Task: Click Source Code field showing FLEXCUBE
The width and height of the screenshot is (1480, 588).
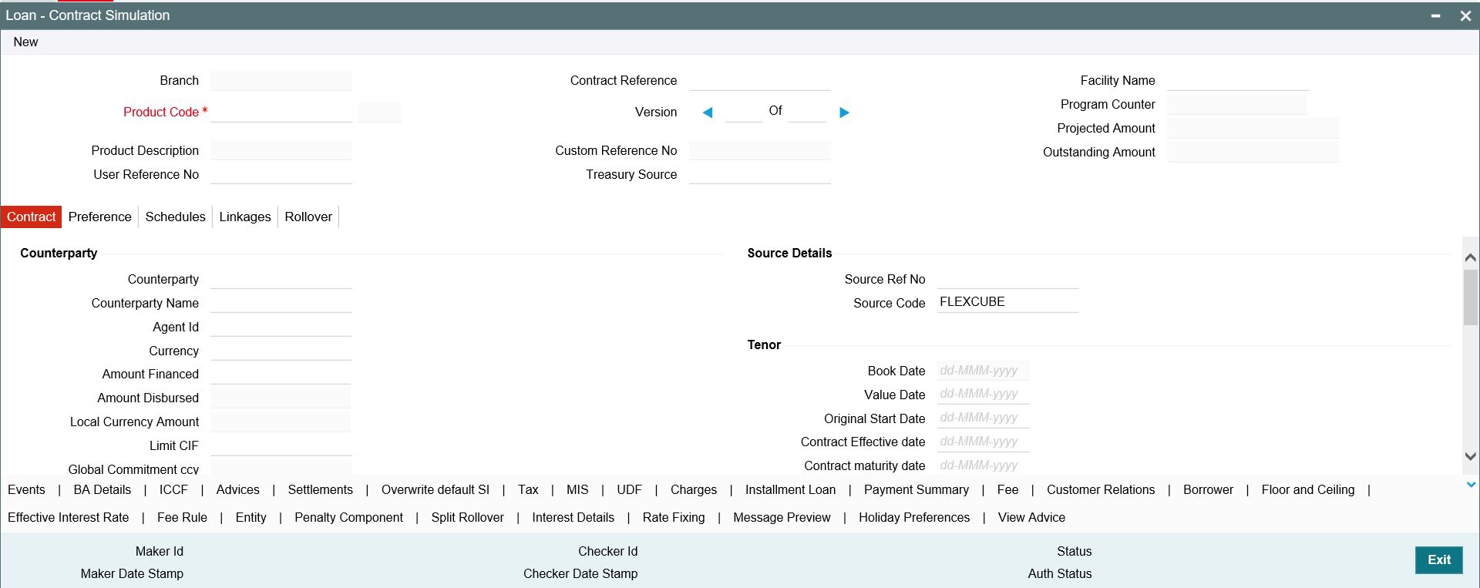Action: coord(1008,302)
